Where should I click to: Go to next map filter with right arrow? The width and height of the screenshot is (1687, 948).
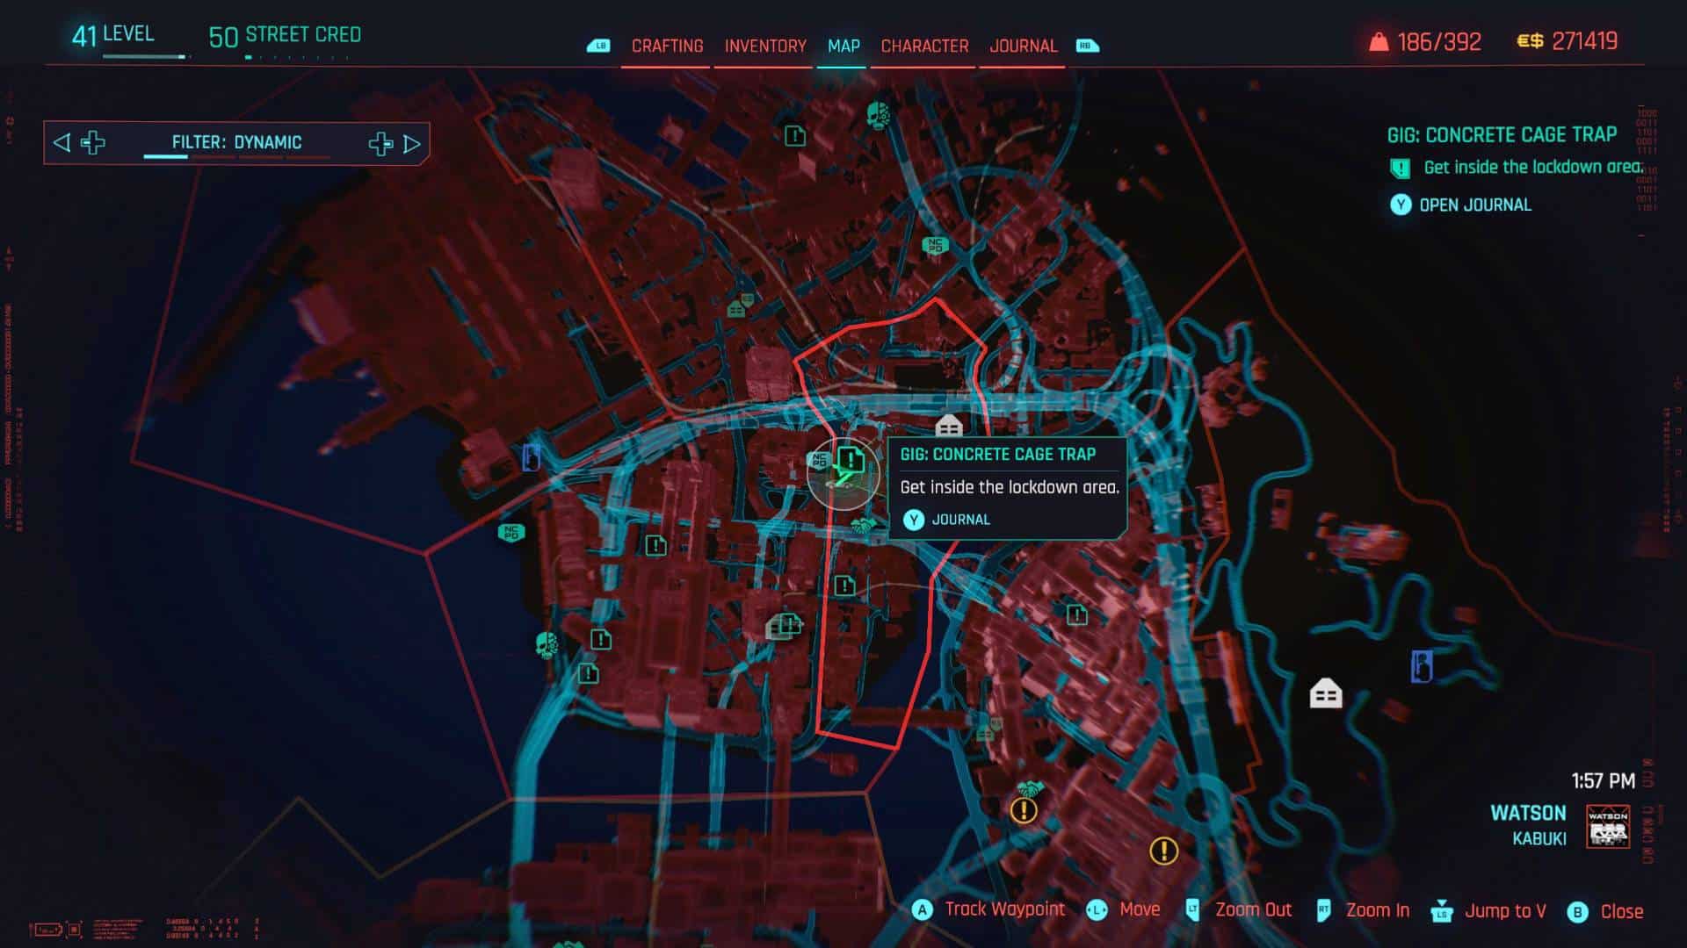tap(412, 144)
